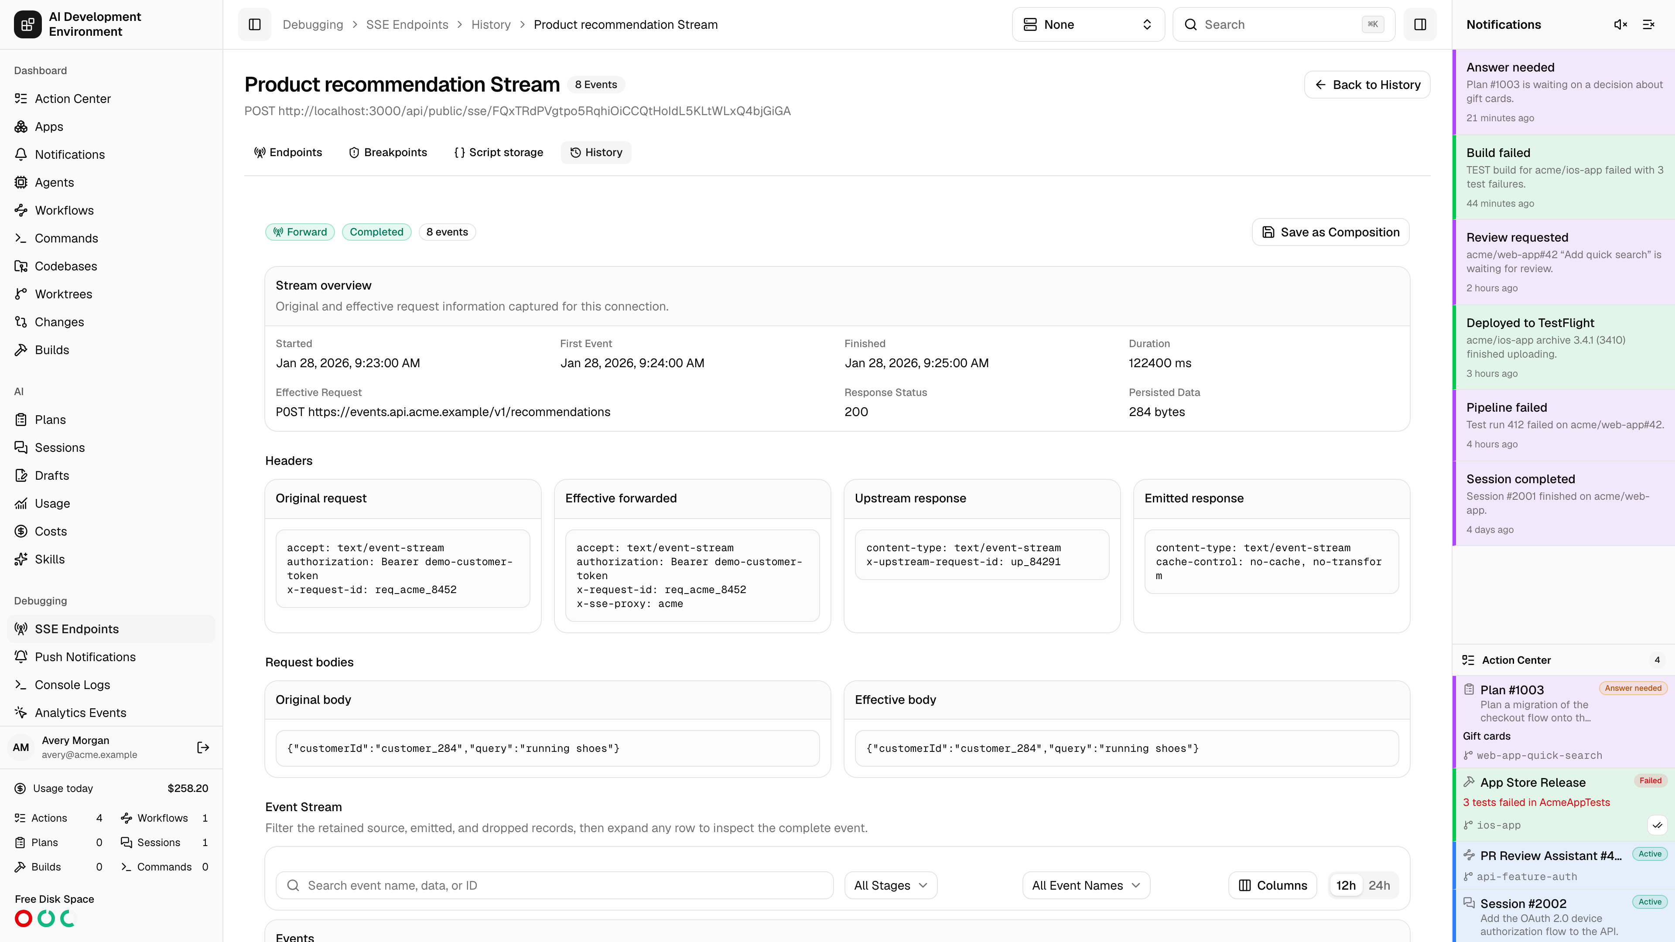Click Save as Composition button
This screenshot has height=942, width=1675.
[1330, 232]
